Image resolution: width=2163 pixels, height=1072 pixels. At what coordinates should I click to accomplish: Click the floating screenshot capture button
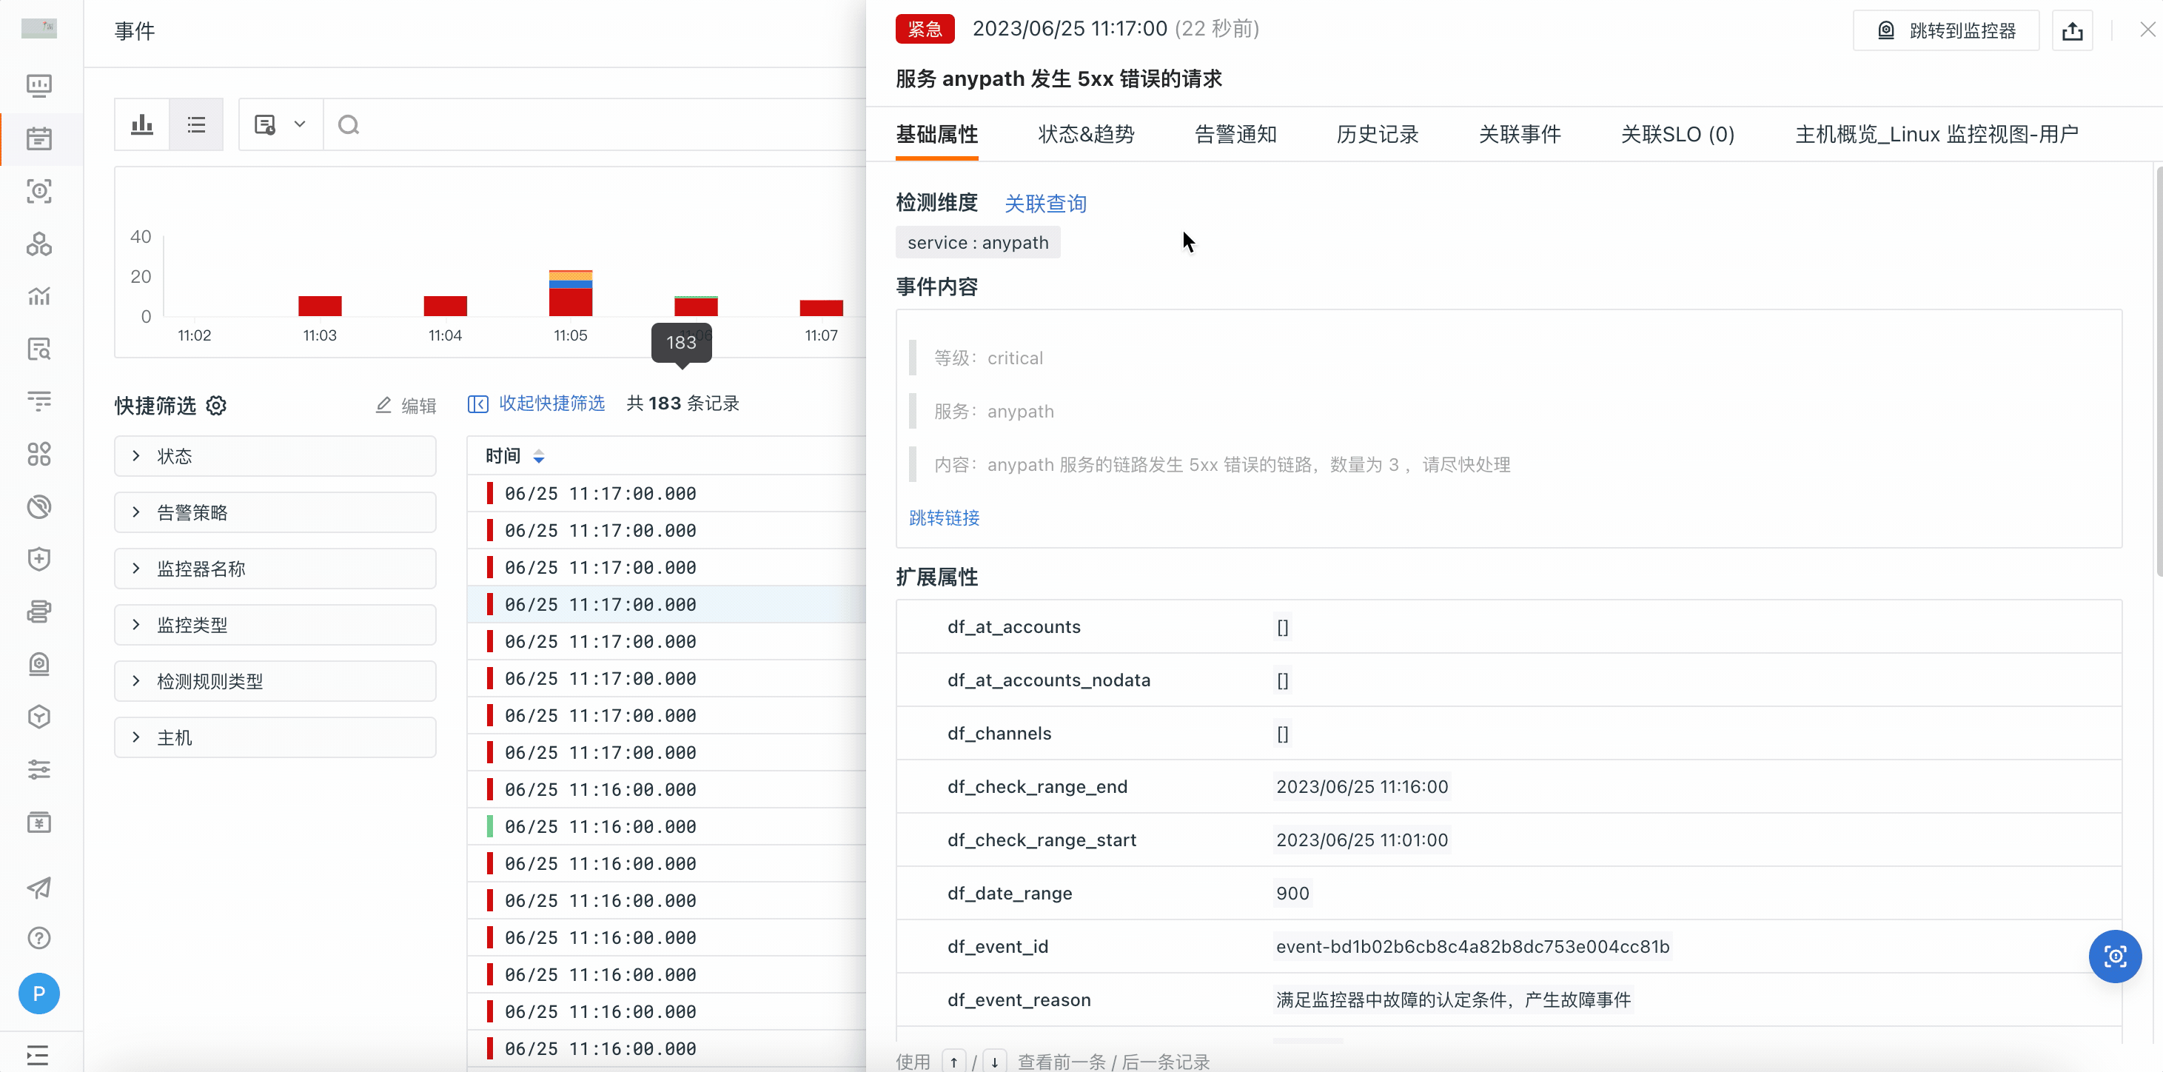click(2114, 957)
